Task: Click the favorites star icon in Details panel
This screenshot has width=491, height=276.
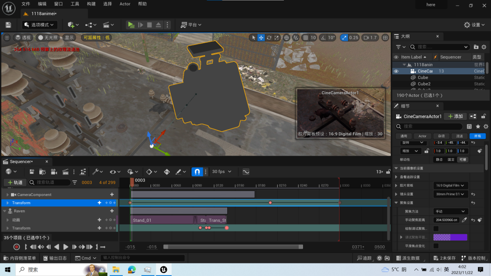Action: point(478,126)
